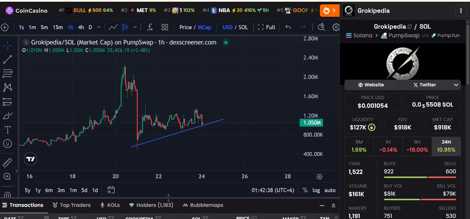
Task: Open chart settings gear
Action: (336, 27)
